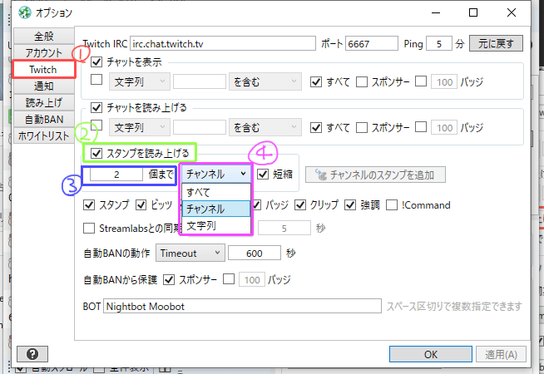The image size is (544, 374).
Task: Click the stamp count field showing 2
Action: pyautogui.click(x=116, y=174)
